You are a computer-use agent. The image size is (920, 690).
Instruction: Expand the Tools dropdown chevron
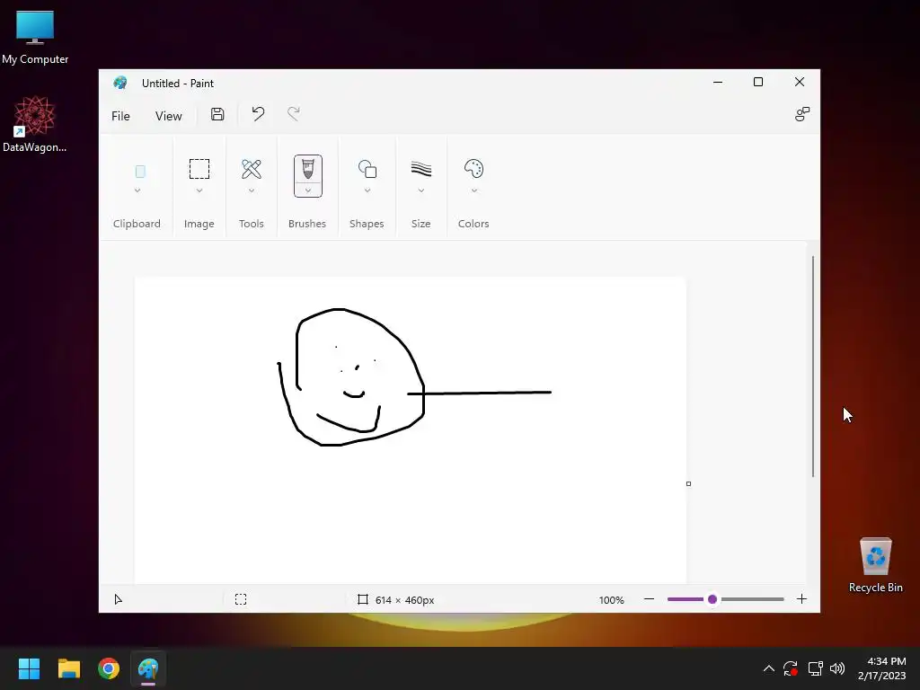coord(252,190)
